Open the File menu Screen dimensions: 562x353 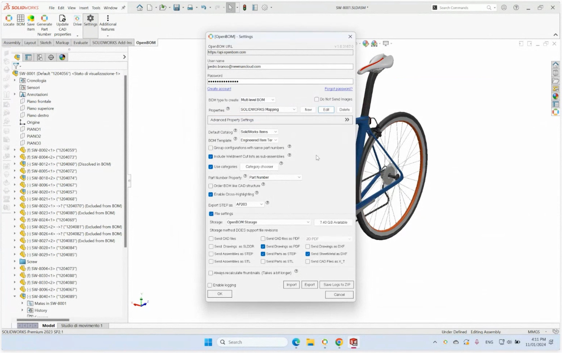click(x=52, y=8)
